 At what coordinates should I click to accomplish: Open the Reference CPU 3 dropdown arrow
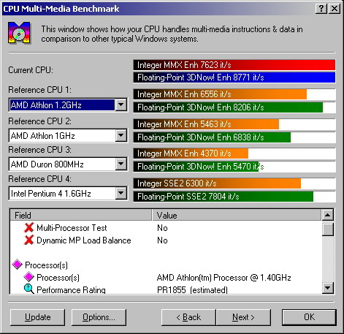point(121,164)
